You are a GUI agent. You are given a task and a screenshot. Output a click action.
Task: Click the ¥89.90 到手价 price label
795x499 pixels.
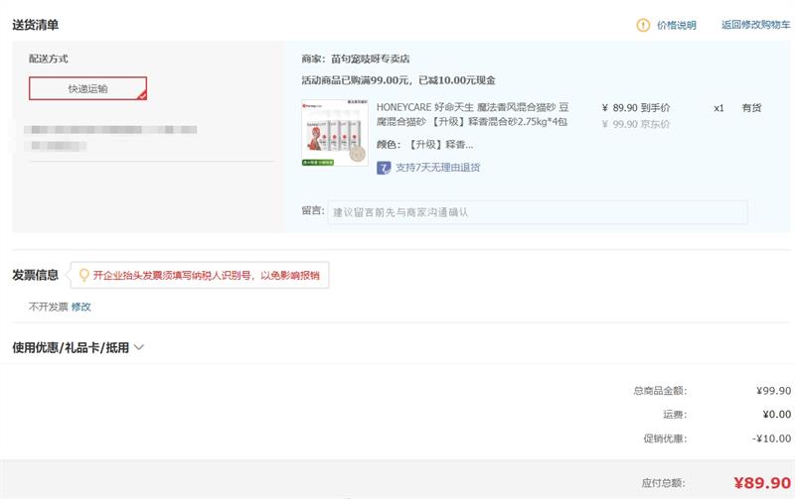tap(636, 108)
